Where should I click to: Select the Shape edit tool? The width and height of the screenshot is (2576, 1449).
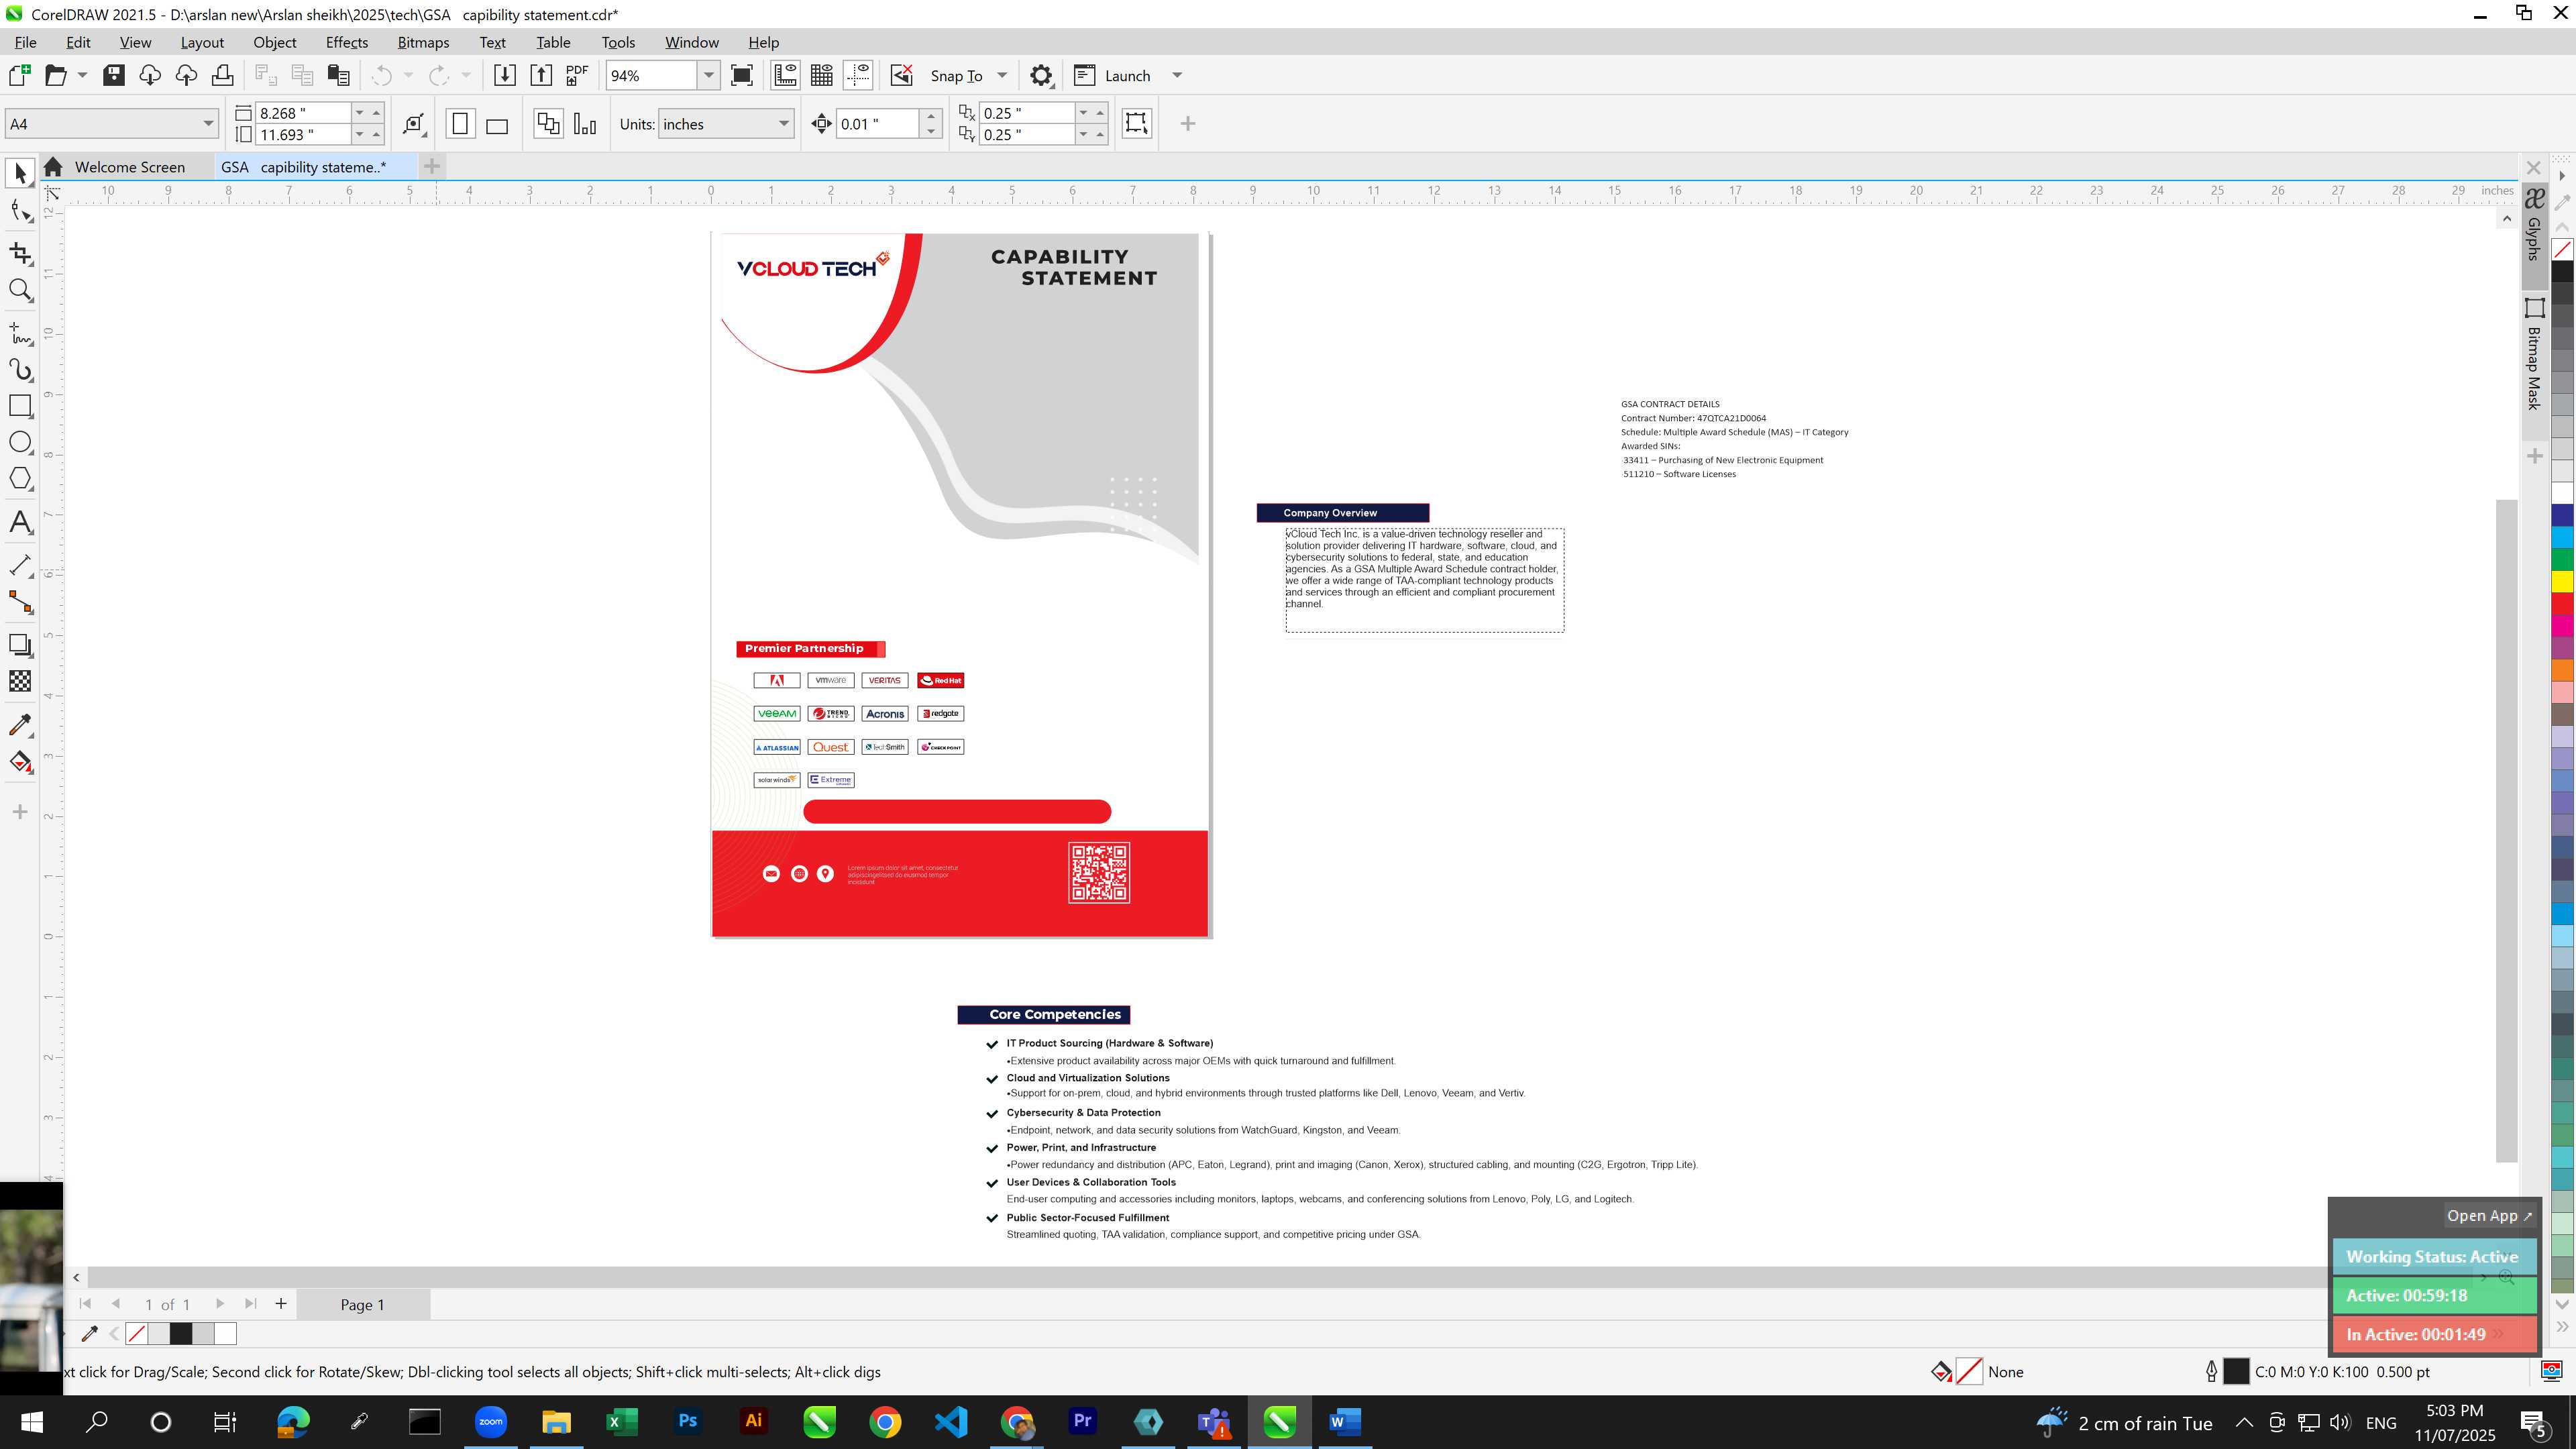coord(20,211)
